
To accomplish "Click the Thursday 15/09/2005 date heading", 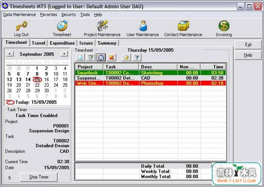I will point(150,50).
